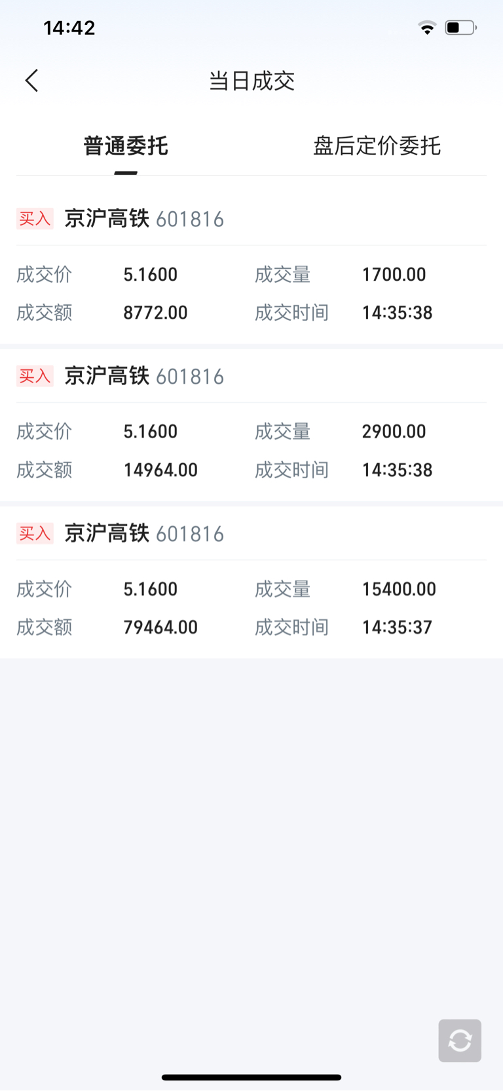Viewport: 503px width, 1091px height.
Task: Tap the 8772.00 成交额 value
Action: point(156,312)
